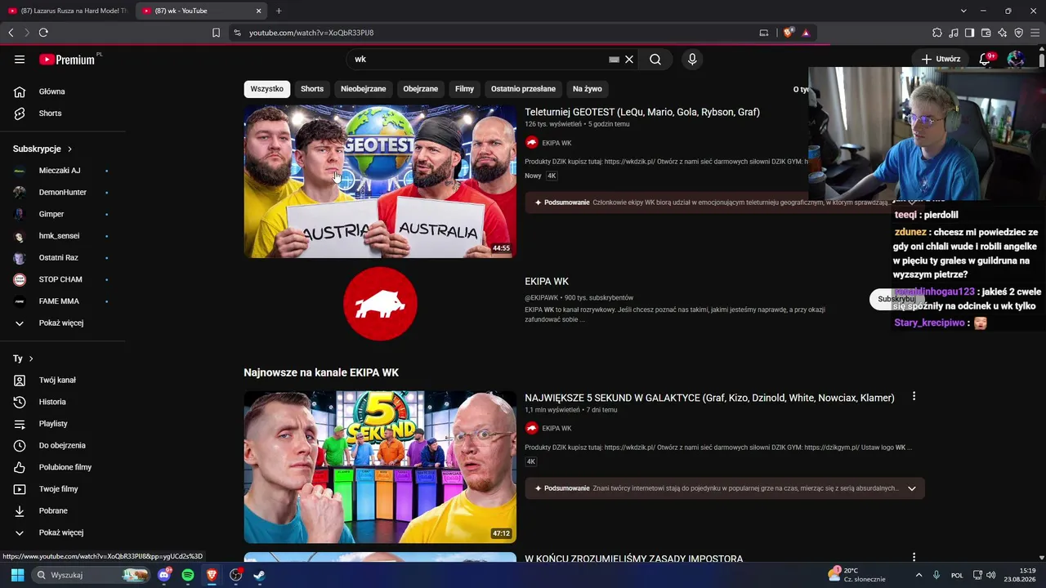Viewport: 1046px width, 588px height.
Task: Start voice search with the microphone
Action: coord(692,60)
